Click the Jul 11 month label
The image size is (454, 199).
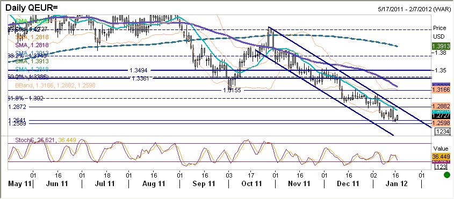coord(105,184)
